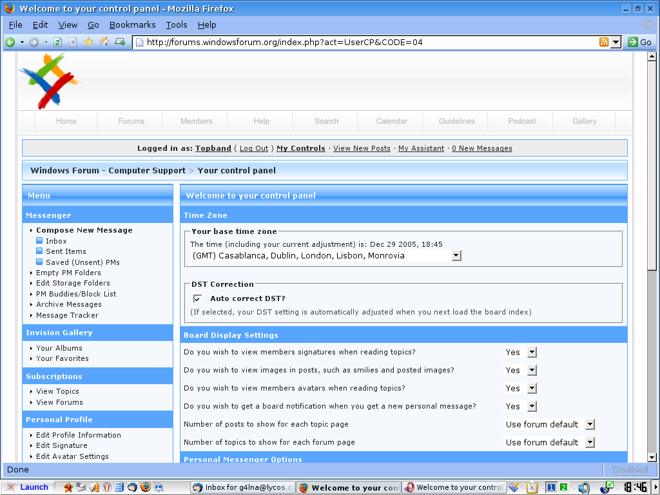
Task: Open the Edit menu
Action: point(41,25)
